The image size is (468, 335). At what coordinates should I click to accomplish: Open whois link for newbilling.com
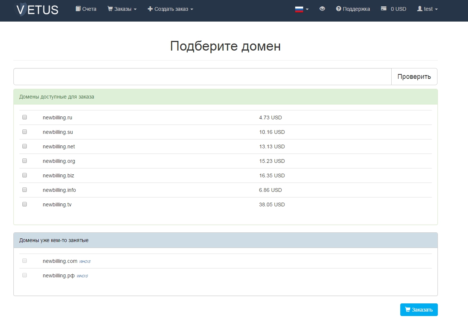tap(85, 261)
